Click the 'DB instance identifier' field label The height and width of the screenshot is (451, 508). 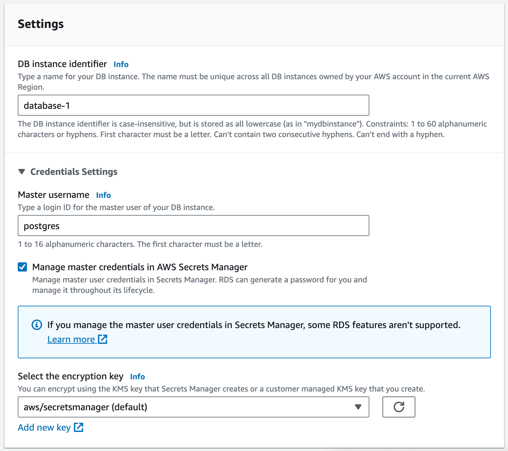(x=62, y=64)
